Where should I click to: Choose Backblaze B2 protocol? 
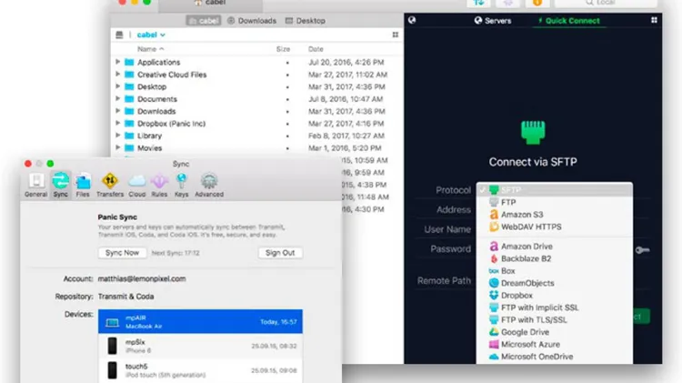pos(555,258)
